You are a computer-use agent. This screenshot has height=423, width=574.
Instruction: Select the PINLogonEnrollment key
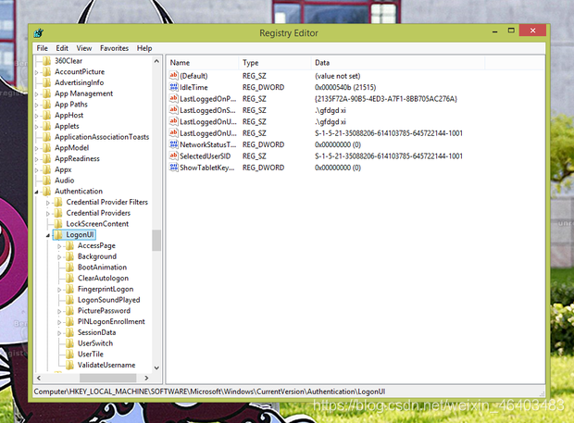point(111,321)
